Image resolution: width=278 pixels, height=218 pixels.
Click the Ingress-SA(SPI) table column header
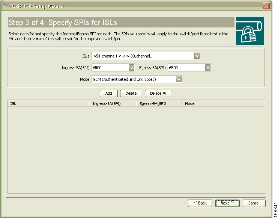(x=113, y=103)
